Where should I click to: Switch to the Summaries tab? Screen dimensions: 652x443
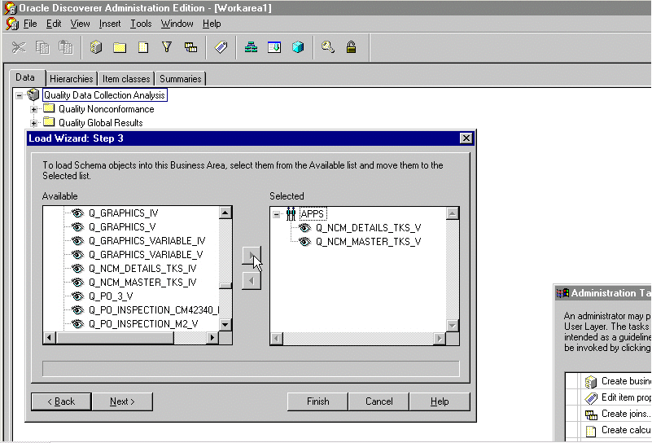coord(181,79)
